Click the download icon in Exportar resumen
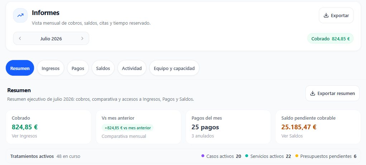This screenshot has width=366, height=165. [313, 93]
